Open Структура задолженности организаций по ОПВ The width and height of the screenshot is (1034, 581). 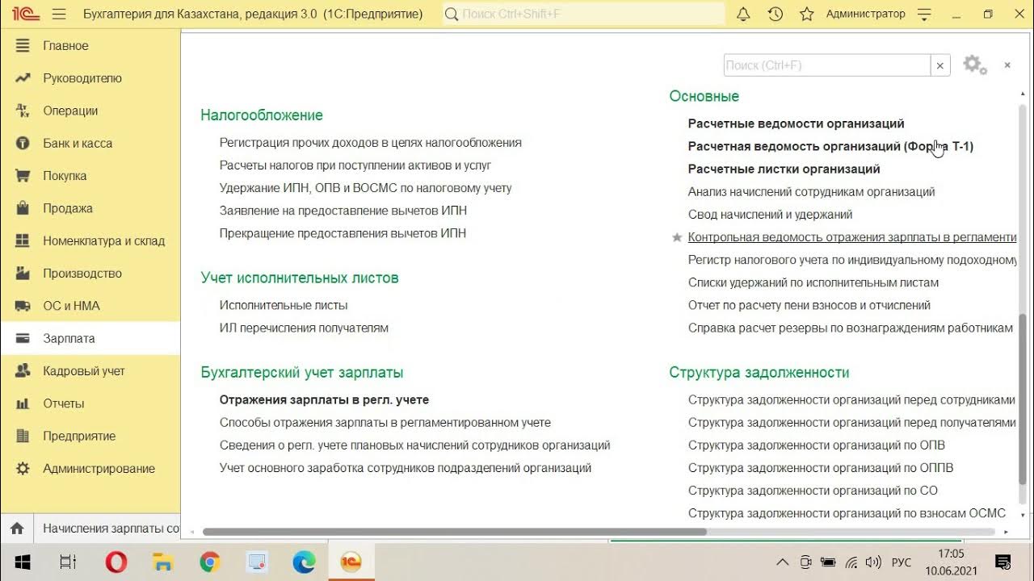817,445
